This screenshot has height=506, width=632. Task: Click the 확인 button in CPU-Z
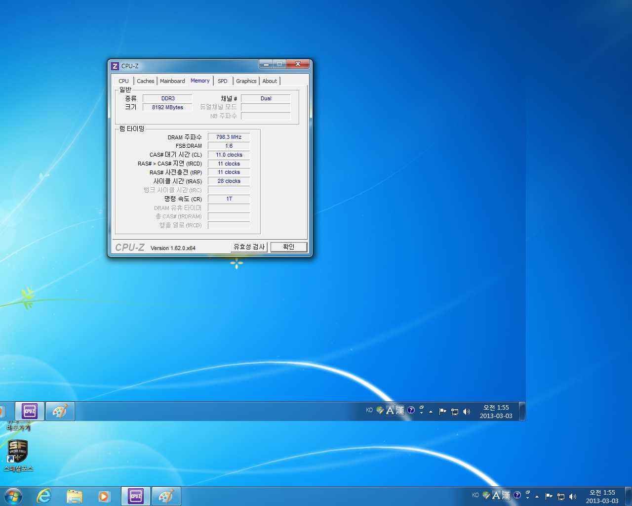(x=289, y=247)
